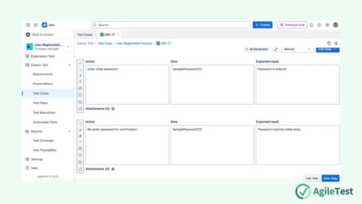The height and width of the screenshot is (204, 362).
Task: Toggle the Jira sidebar collapse icon
Action: pos(28,25)
